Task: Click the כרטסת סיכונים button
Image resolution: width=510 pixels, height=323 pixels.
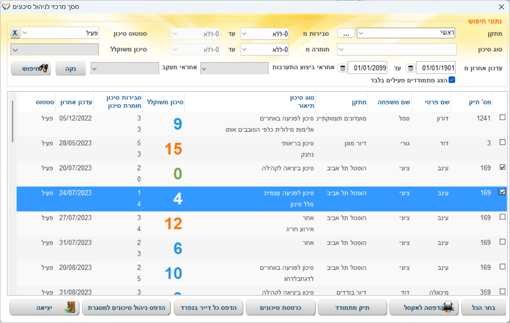Action: (x=280, y=308)
